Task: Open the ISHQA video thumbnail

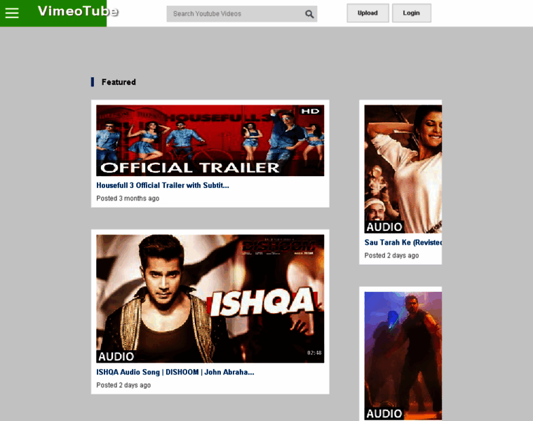Action: pyautogui.click(x=210, y=299)
